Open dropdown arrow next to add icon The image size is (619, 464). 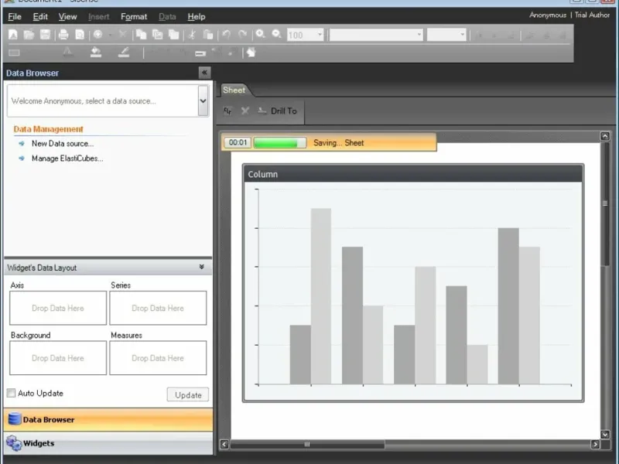click(x=110, y=35)
